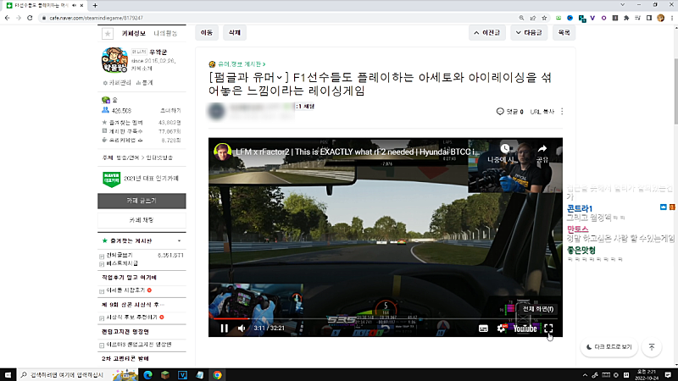Open the video settings gear

point(502,329)
